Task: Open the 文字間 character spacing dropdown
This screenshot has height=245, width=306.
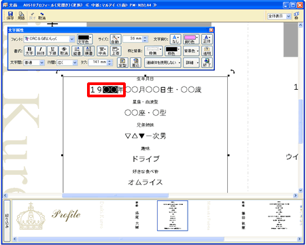Action: point(41,63)
